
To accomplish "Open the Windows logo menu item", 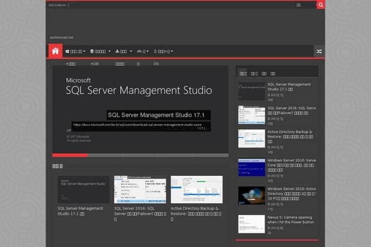I will [75, 51].
